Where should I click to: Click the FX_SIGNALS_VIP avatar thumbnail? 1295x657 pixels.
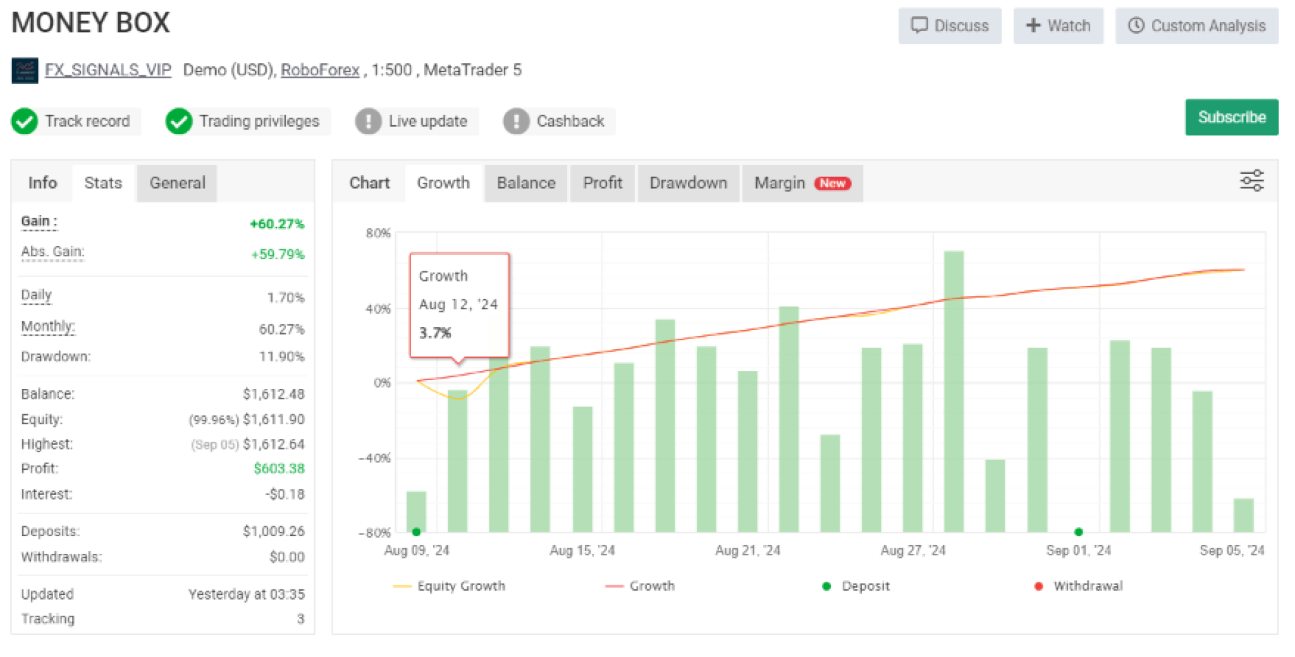click(25, 70)
